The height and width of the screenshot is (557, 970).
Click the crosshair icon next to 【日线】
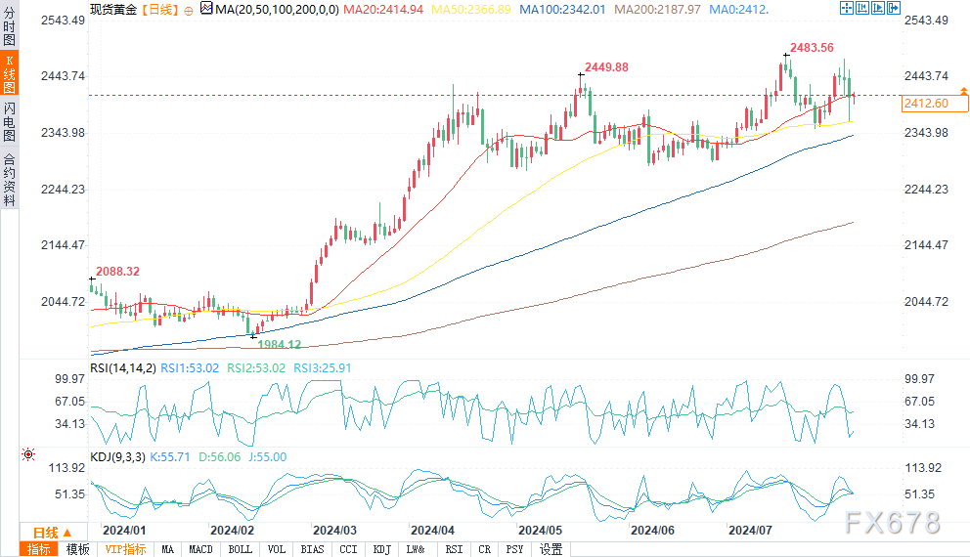click(188, 11)
